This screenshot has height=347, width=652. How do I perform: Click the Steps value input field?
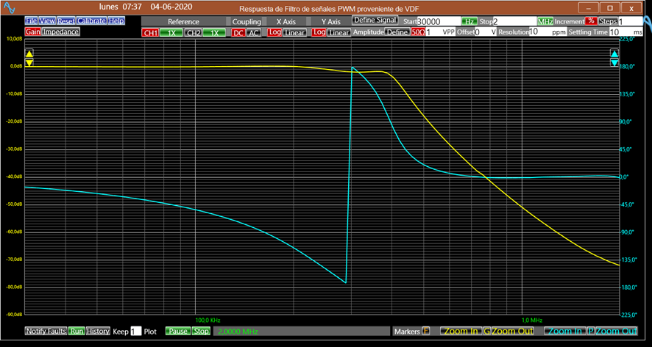(631, 21)
